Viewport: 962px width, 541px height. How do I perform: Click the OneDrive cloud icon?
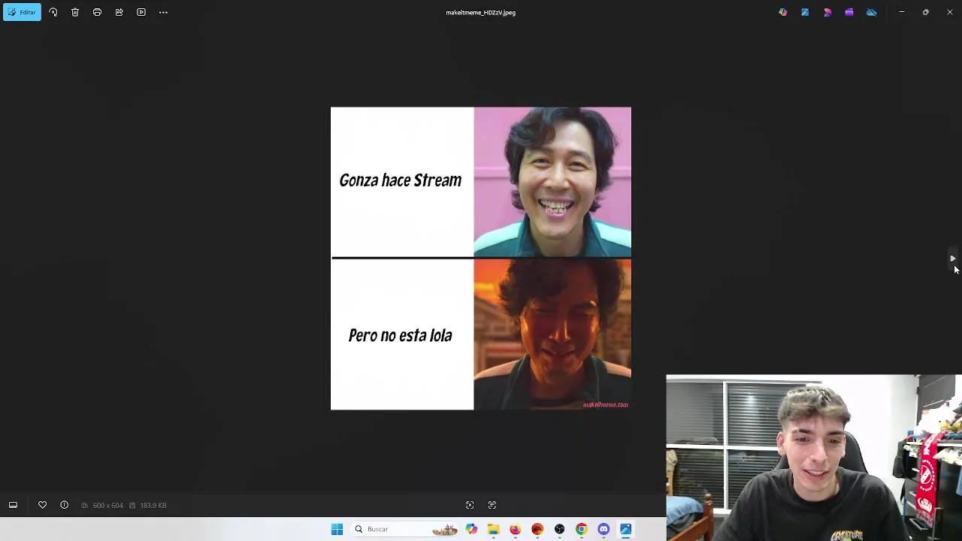(x=871, y=12)
